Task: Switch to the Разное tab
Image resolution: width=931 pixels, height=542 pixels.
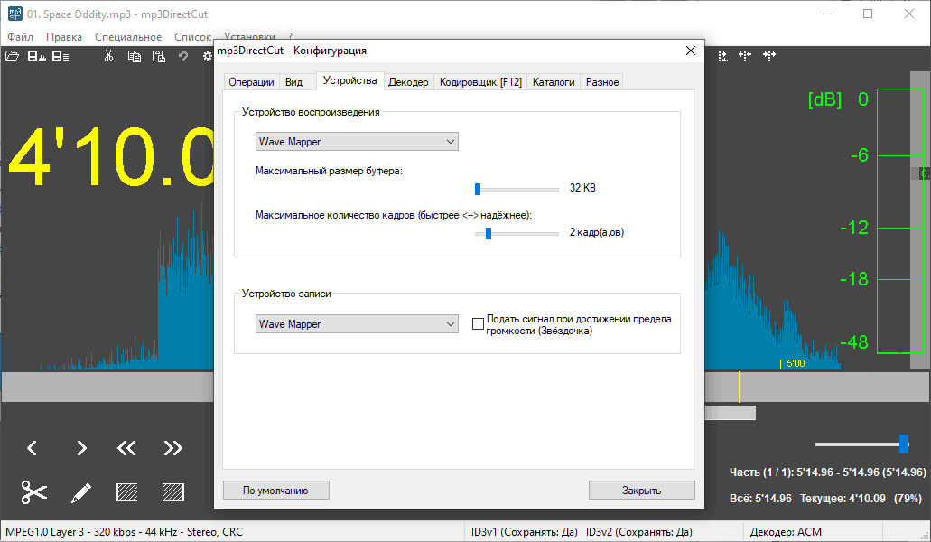Action: click(602, 82)
